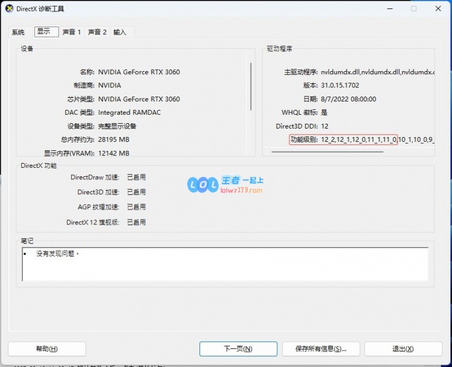
Task: Click 保存所有信息(S)... button
Action: point(321,348)
